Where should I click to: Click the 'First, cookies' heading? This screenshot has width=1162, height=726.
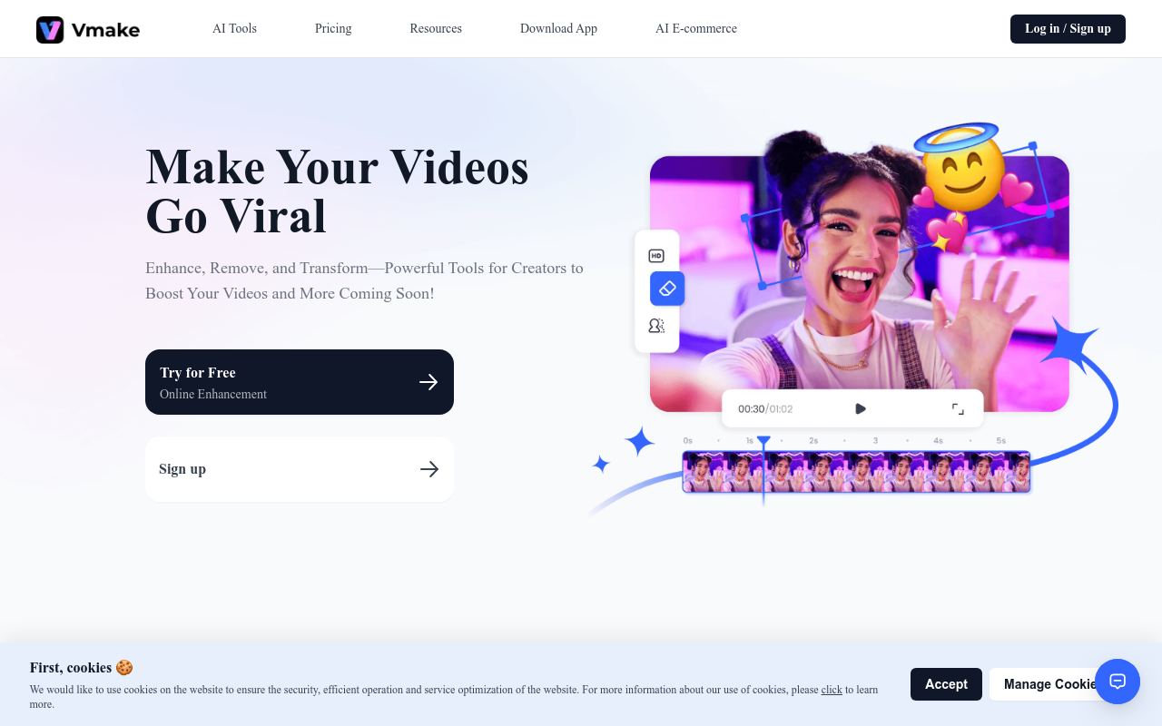(x=82, y=668)
